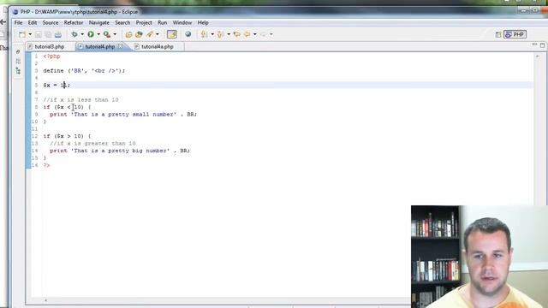Viewport: 548px width, 308px height.
Task: Switch to the tutorial4a.php tab
Action: pyautogui.click(x=158, y=46)
